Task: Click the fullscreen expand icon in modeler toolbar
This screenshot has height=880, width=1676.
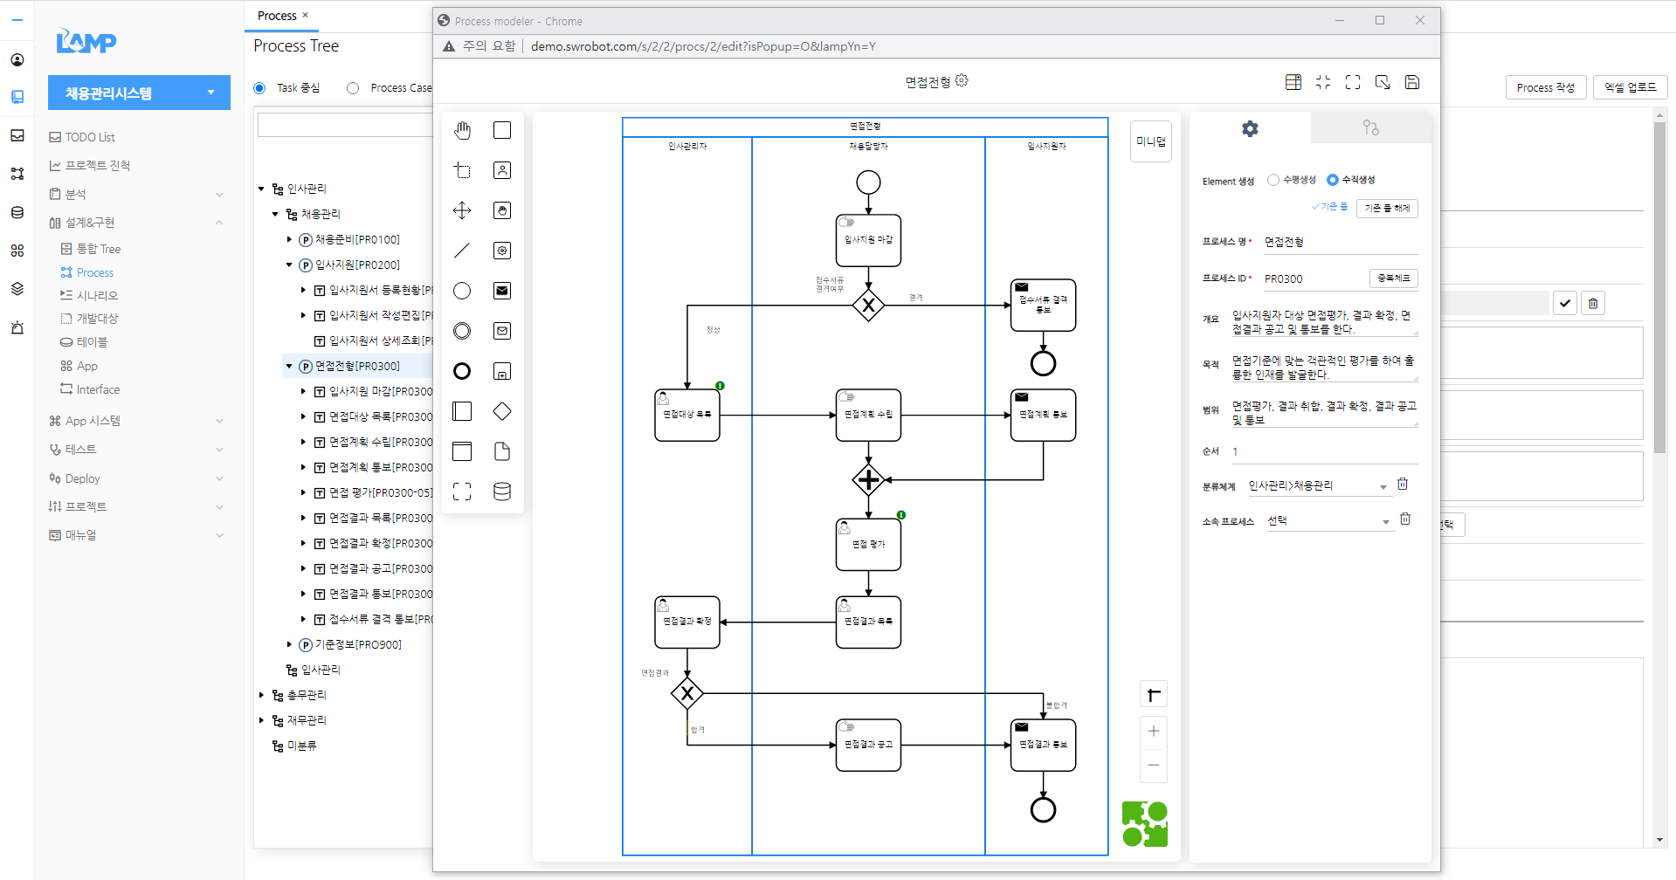Action: coord(1353,82)
